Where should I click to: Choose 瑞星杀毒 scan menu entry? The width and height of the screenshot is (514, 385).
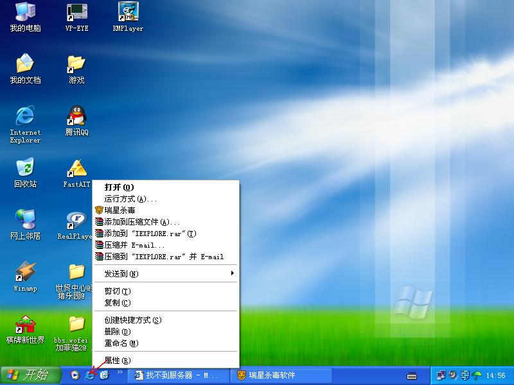pyautogui.click(x=166, y=210)
